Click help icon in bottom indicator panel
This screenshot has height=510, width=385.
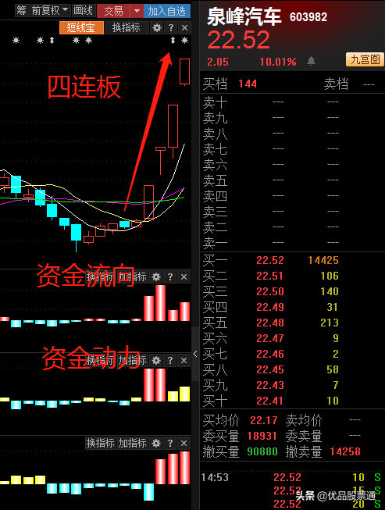[170, 443]
